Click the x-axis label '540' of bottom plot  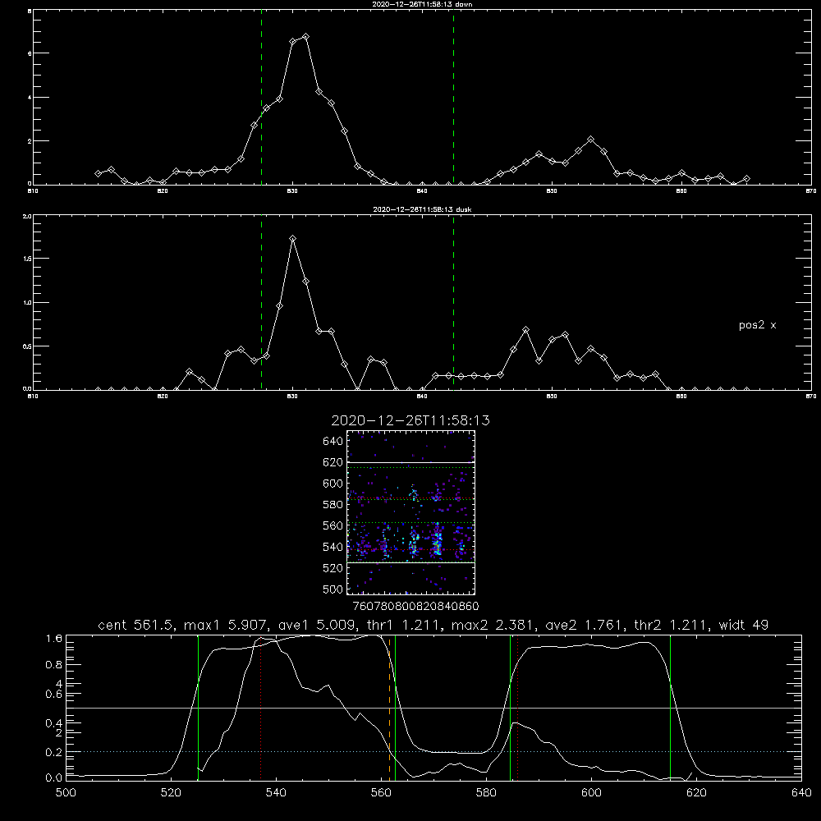276,793
